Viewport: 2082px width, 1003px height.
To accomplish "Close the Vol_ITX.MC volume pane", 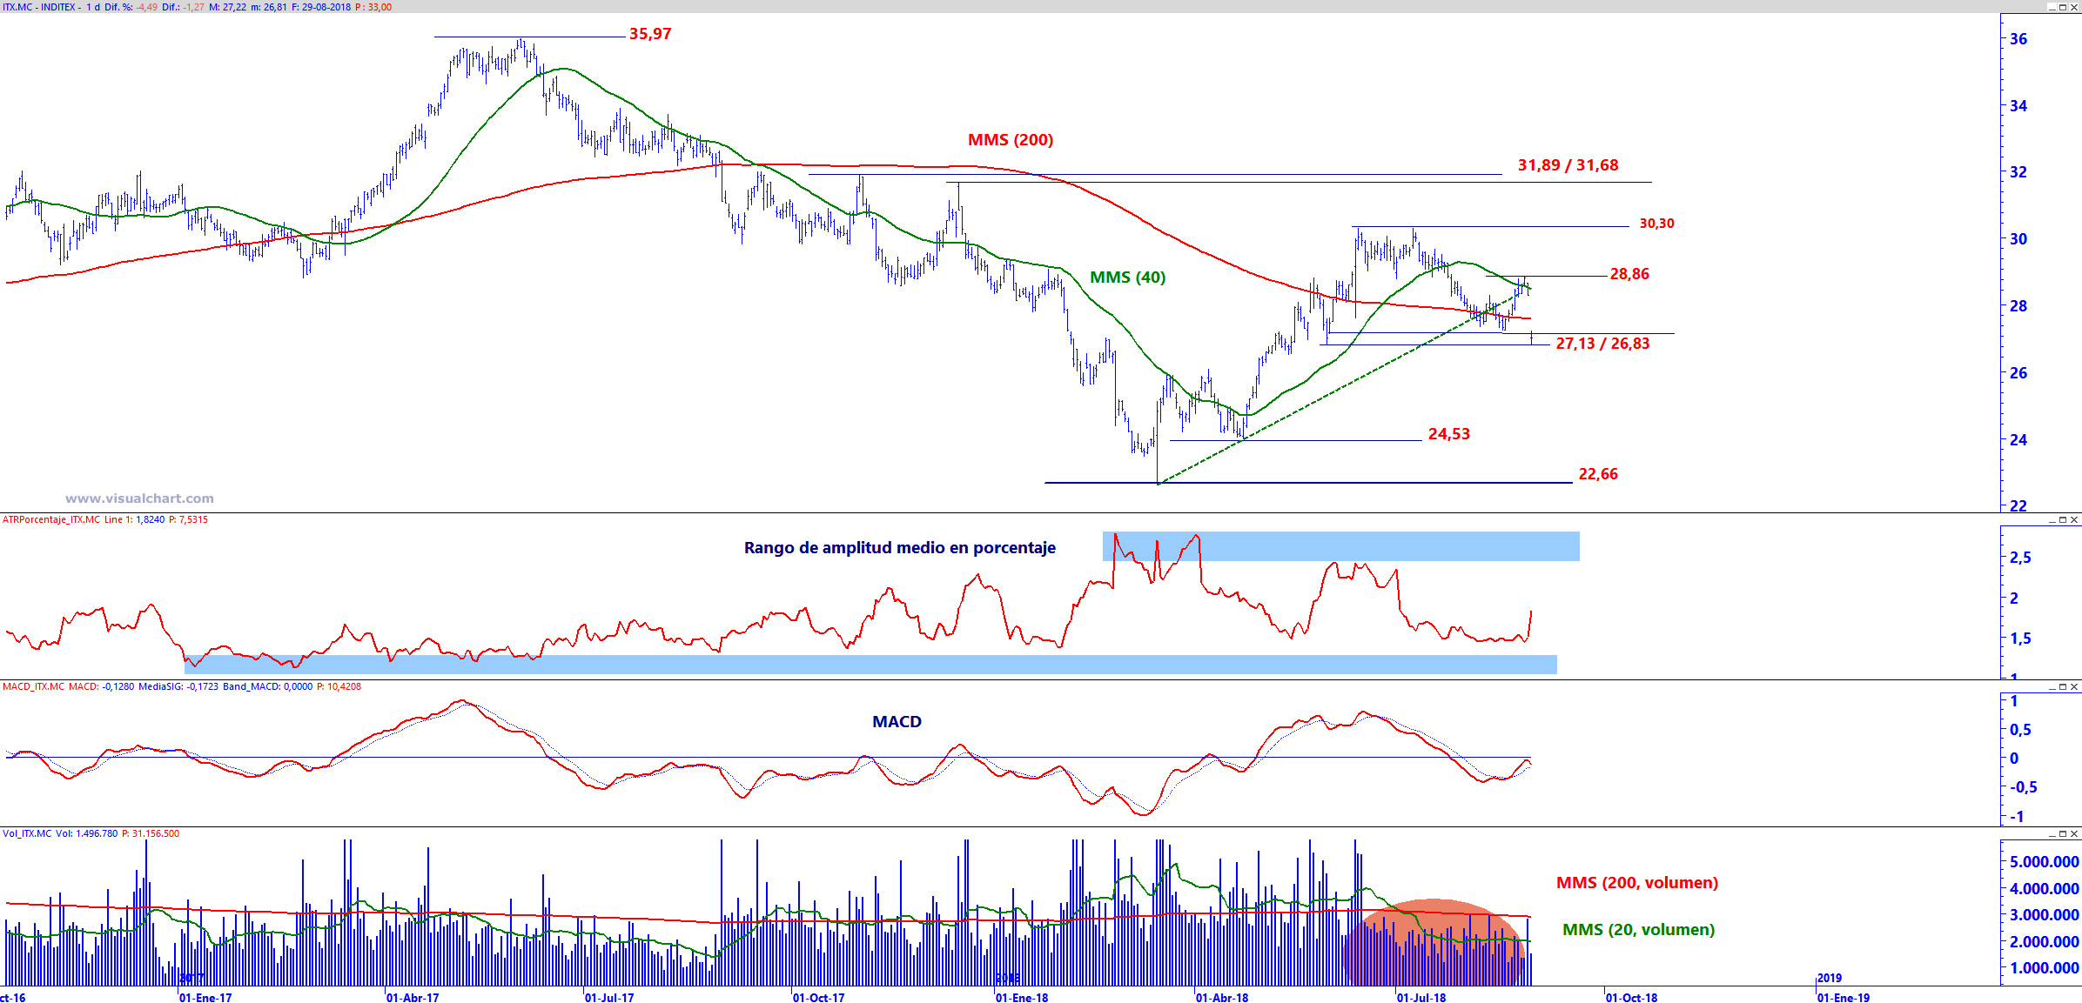I will point(2074,833).
